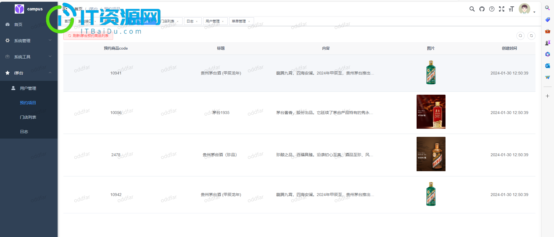This screenshot has width=554, height=237.
Task: Close the 日志 tab
Action: (x=197, y=21)
